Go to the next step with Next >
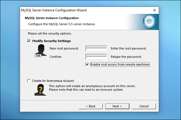Image resolution: width=181 pixels, height=120 pixels. (117, 106)
